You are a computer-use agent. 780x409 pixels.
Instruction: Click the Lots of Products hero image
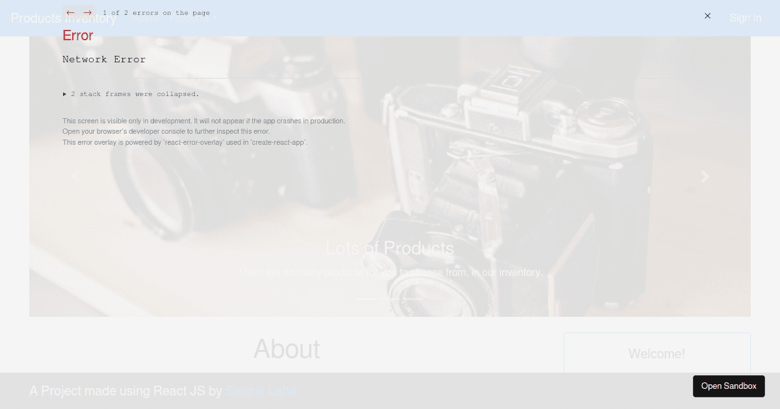point(390,249)
